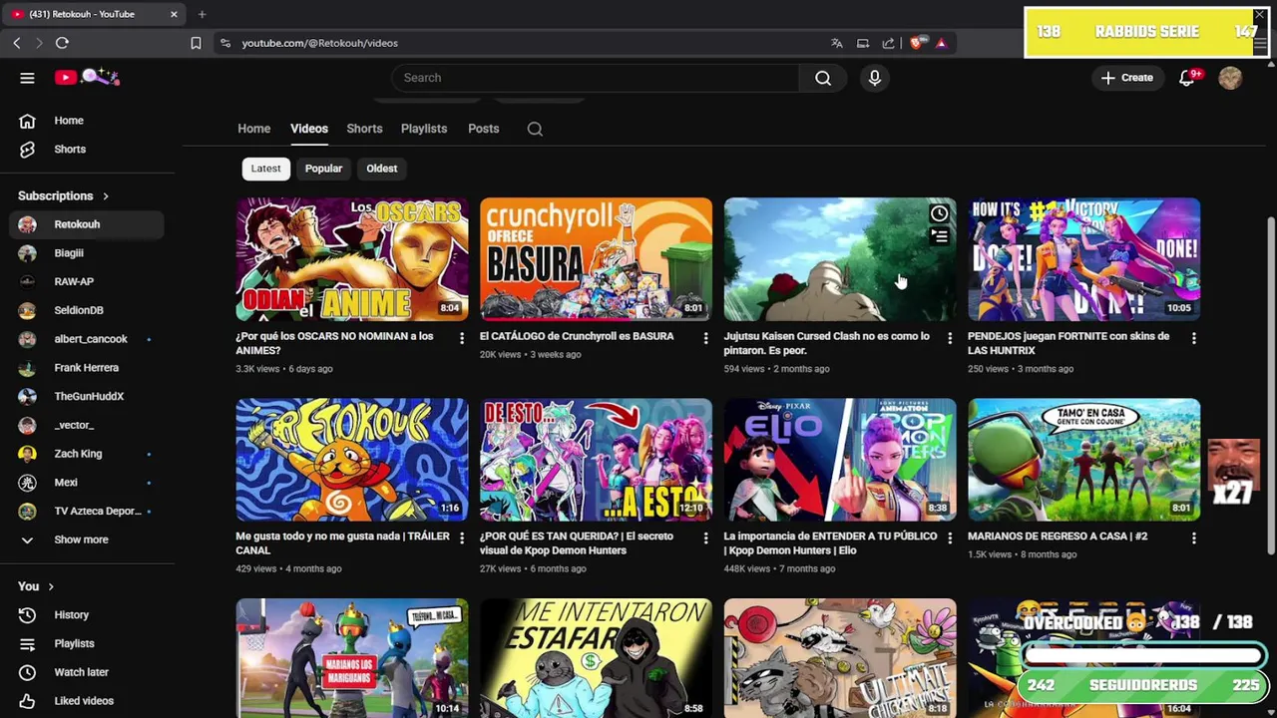Switch to the Posts tab

tap(484, 129)
